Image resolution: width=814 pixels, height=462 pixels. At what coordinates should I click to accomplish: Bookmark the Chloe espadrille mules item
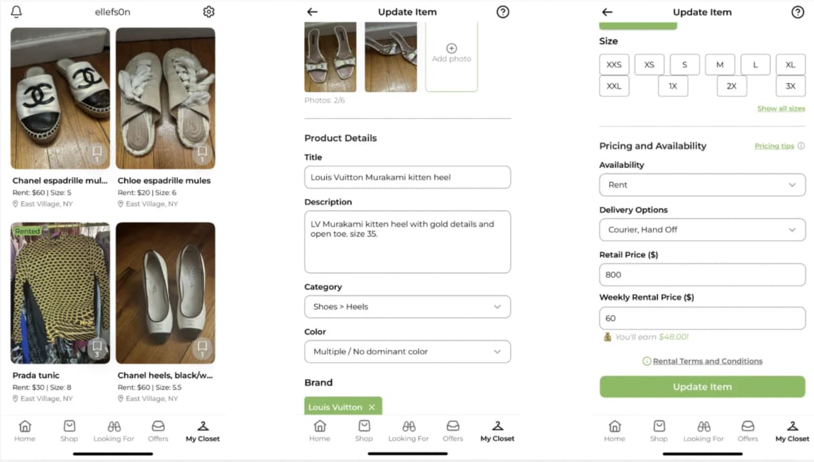(x=202, y=153)
